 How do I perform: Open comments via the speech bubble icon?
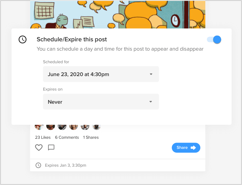[51, 148]
